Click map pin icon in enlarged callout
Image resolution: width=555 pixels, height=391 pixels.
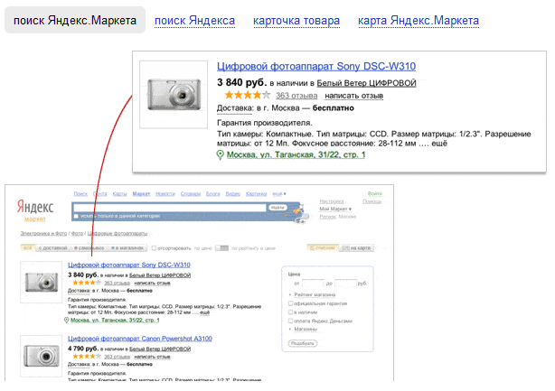221,154
